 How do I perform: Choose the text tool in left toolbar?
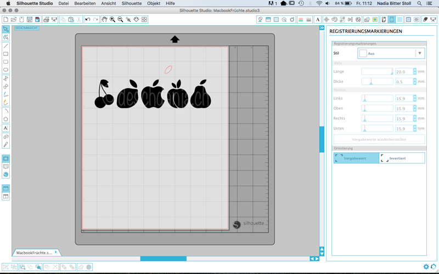pyautogui.click(x=5, y=128)
